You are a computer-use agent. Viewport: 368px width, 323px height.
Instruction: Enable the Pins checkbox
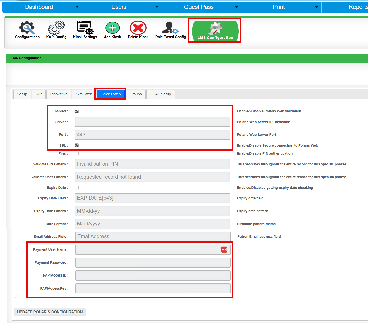point(77,153)
